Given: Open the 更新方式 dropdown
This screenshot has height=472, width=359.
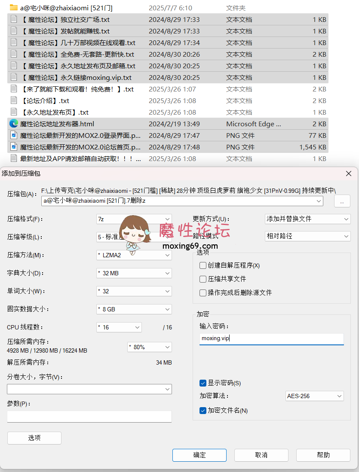Looking at the screenshot, I should pos(308,219).
